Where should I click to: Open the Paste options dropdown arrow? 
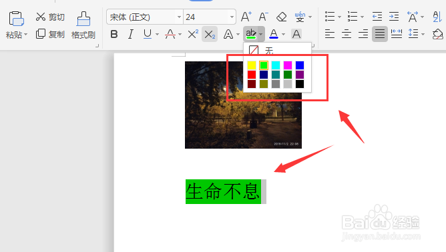coord(25,35)
